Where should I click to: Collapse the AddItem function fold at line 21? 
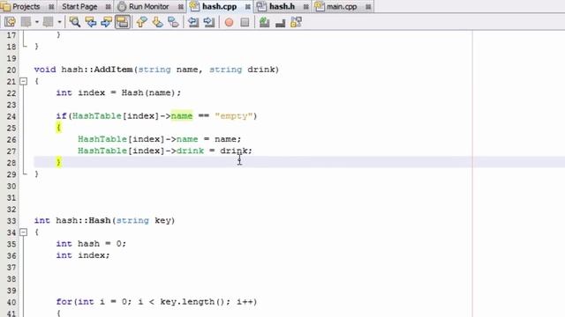point(23,82)
